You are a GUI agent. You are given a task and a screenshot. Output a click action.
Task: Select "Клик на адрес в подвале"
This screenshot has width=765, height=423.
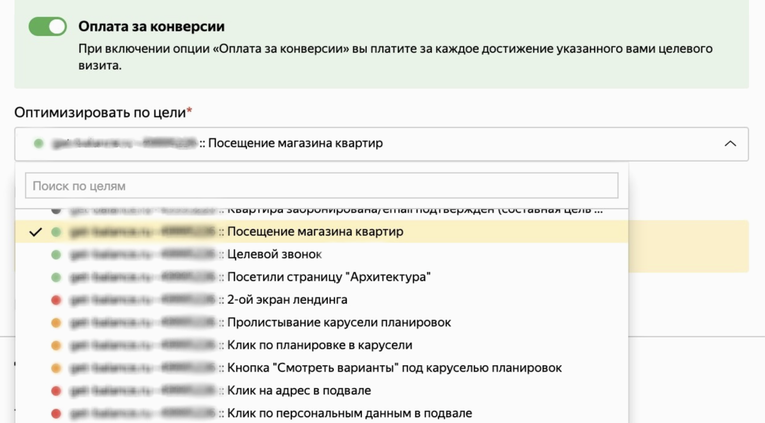pyautogui.click(x=299, y=390)
